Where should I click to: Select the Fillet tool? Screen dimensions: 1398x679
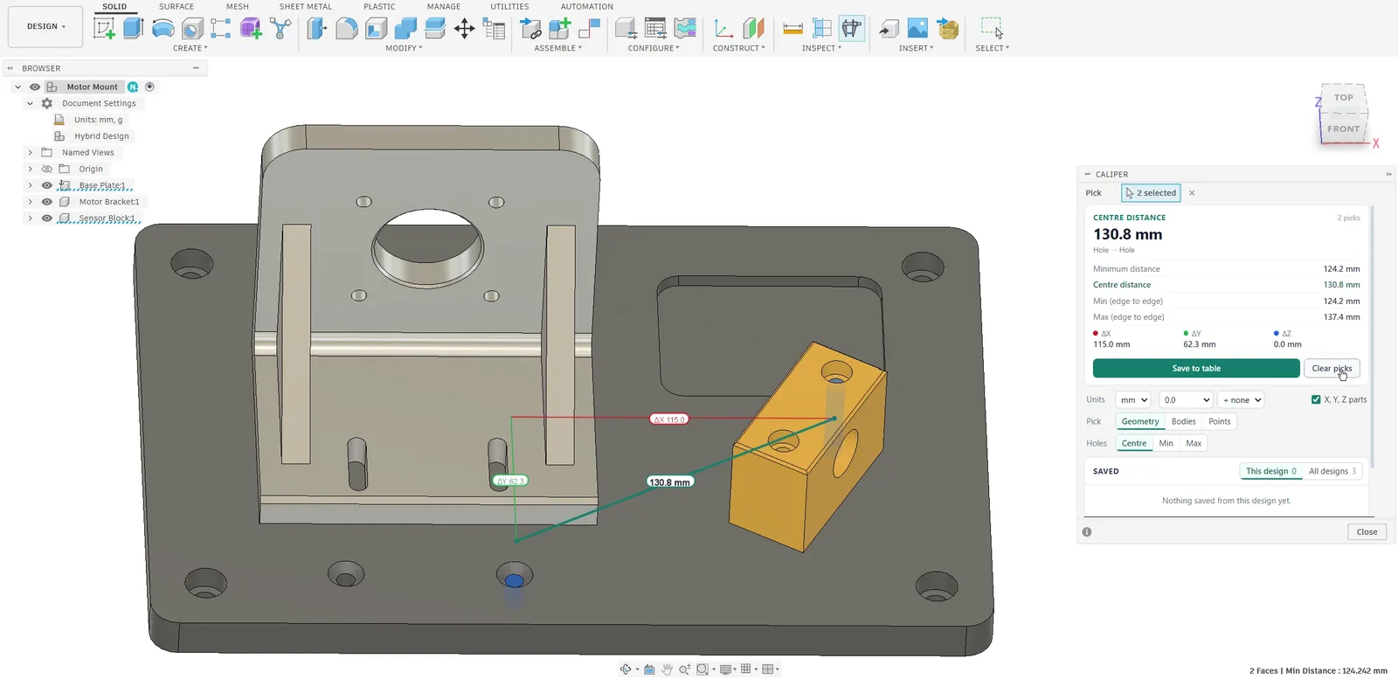click(346, 28)
